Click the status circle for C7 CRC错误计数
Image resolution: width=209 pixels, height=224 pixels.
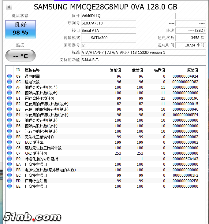coord(9,153)
